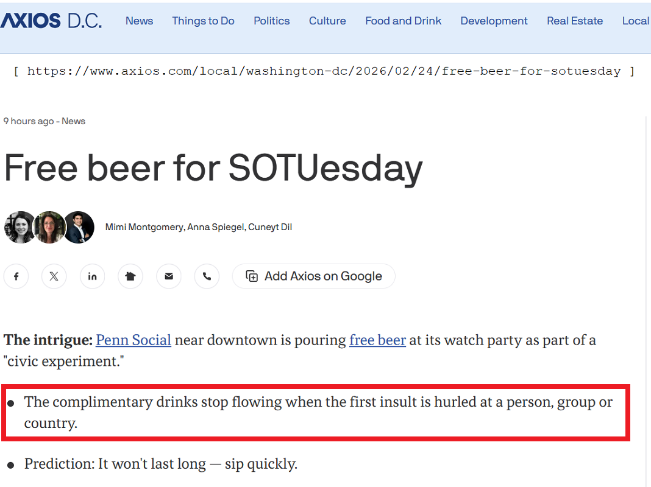Click the house-shaped Nextdoor share icon
Image resolution: width=651 pixels, height=487 pixels.
(x=130, y=276)
